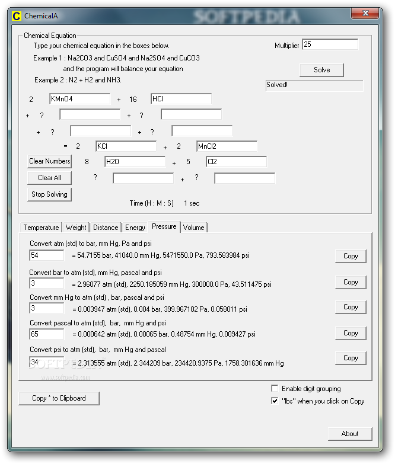Click the HCl reactant field

coord(181,99)
